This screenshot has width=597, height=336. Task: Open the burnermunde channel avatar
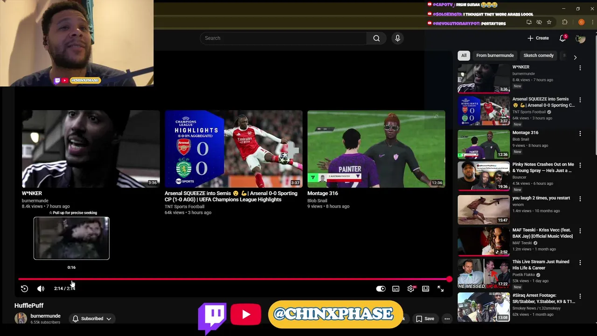21,318
